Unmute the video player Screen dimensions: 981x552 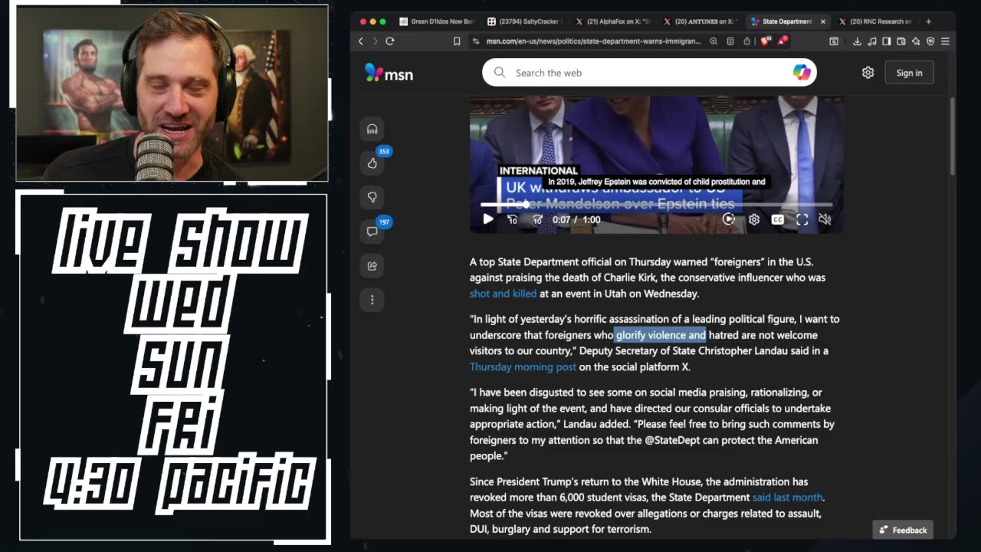pos(825,219)
